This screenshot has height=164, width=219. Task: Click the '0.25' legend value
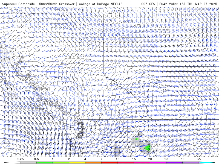(20, 159)
